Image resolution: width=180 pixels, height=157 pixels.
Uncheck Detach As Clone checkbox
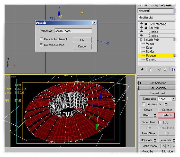pyautogui.click(x=41, y=45)
